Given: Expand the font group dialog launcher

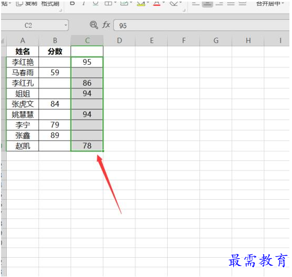Looking at the screenshot, I should 184,10.
